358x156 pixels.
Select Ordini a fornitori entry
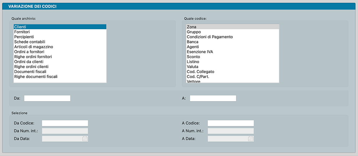(x=29, y=52)
